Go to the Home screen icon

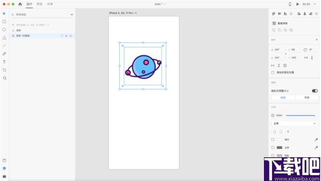pyautogui.click(x=20, y=4)
